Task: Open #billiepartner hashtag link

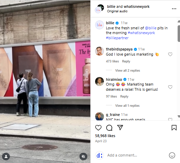Action: [x=117, y=38]
